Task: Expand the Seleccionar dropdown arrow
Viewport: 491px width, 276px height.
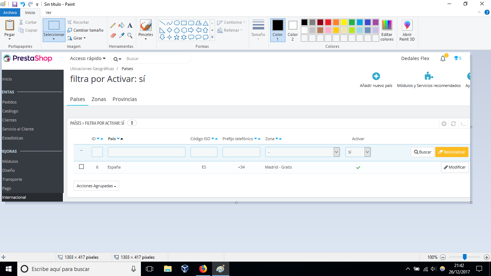Action: (54, 39)
